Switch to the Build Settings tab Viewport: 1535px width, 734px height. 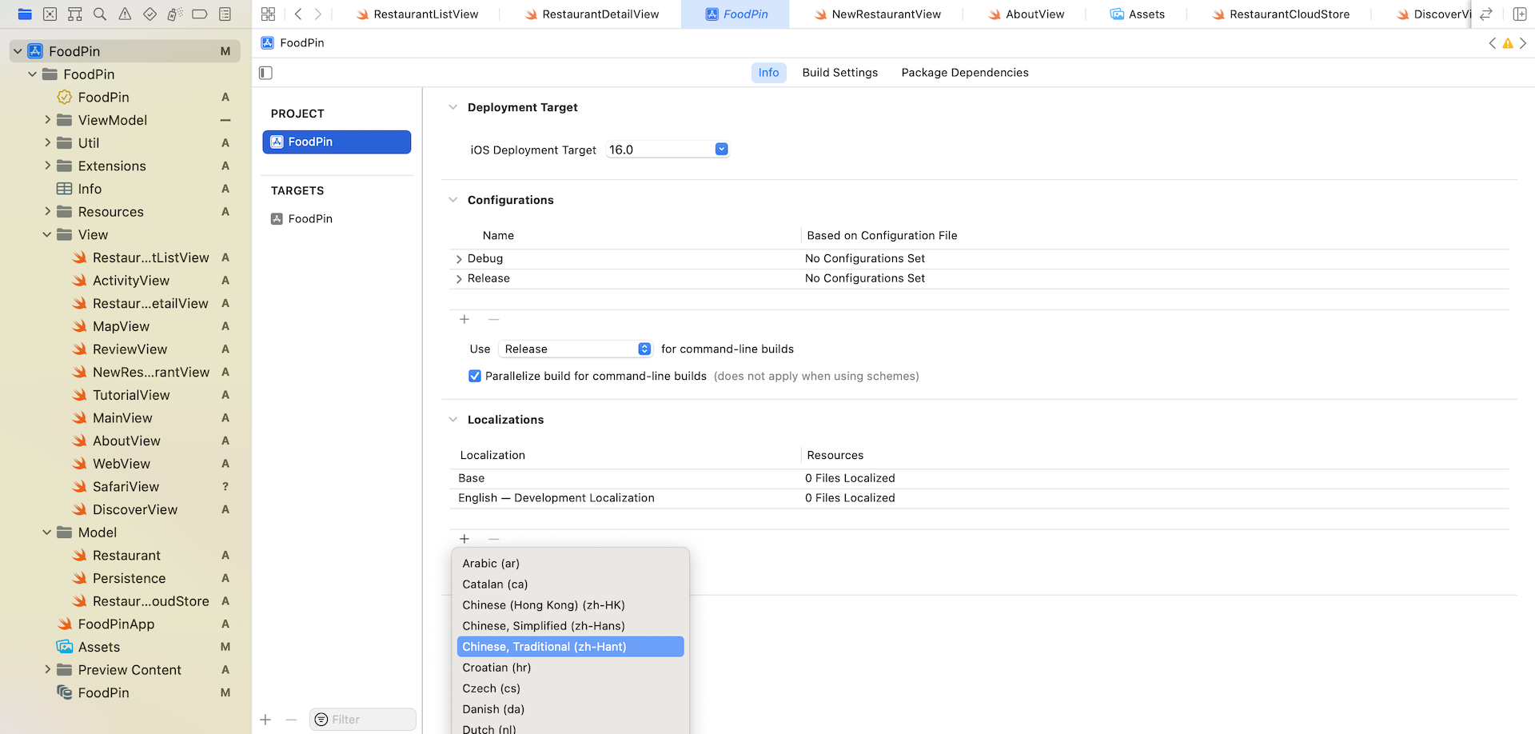pos(839,73)
